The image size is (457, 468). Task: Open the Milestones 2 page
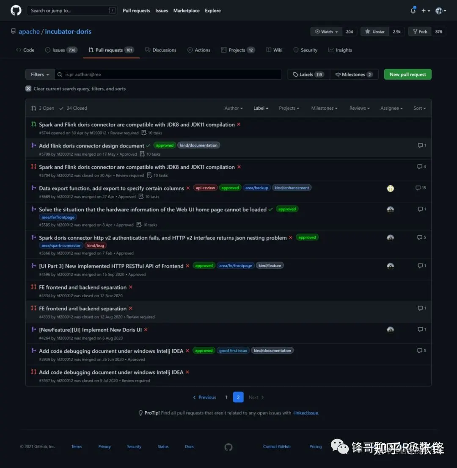[354, 74]
